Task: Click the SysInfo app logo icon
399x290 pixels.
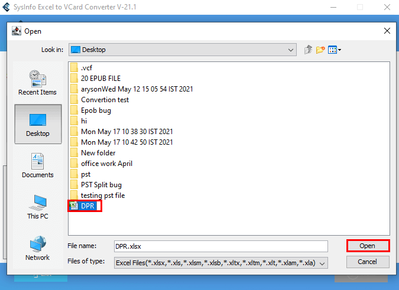Action: pos(6,7)
